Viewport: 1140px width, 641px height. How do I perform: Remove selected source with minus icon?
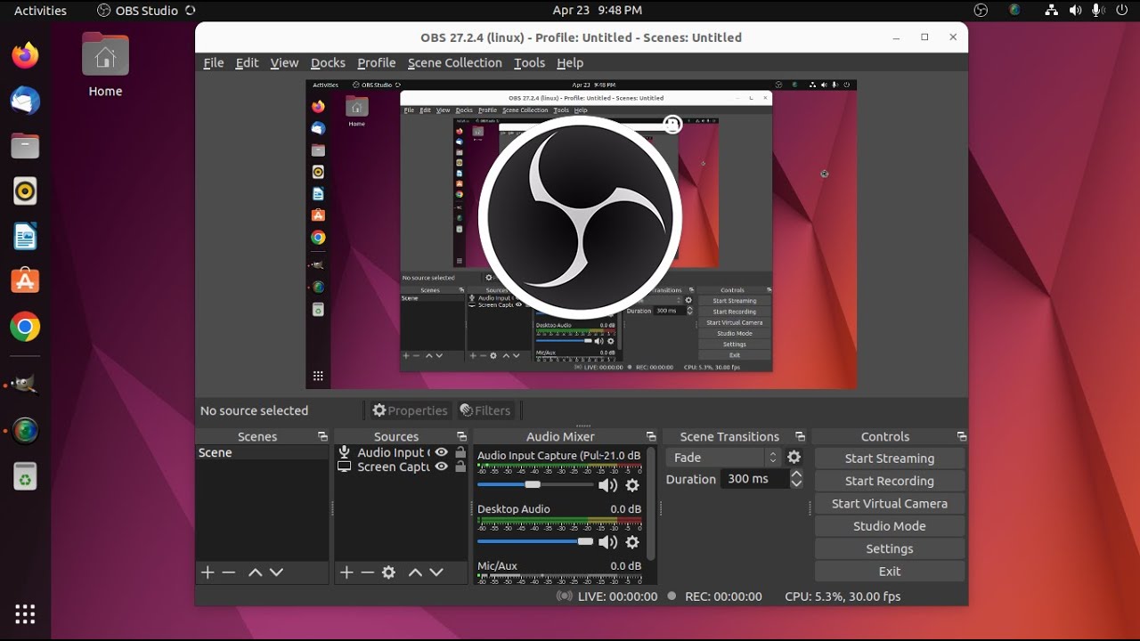pos(367,572)
